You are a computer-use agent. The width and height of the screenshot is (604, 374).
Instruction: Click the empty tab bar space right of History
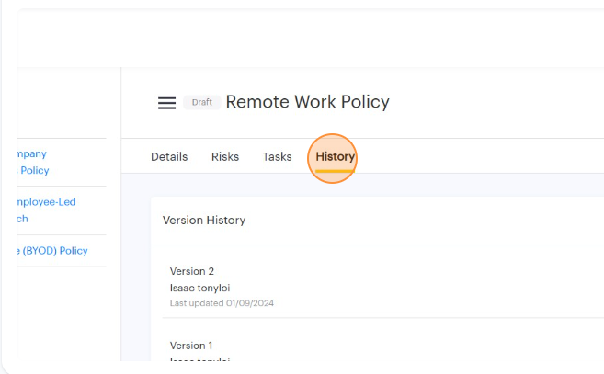(478, 157)
